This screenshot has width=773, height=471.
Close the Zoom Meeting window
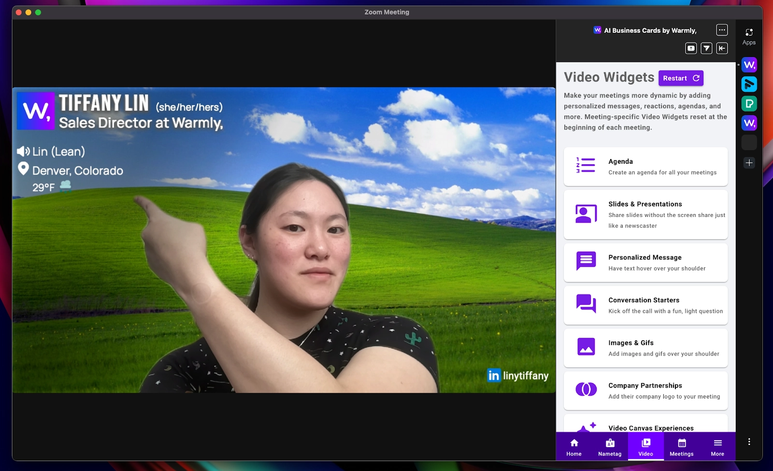pos(19,12)
